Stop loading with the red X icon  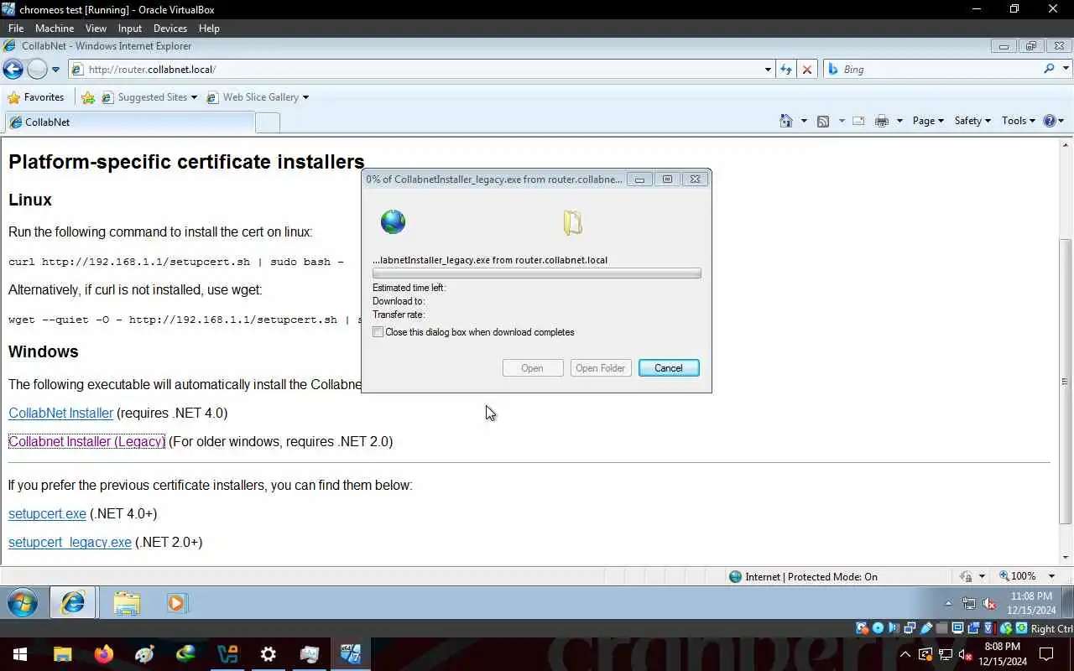point(807,70)
